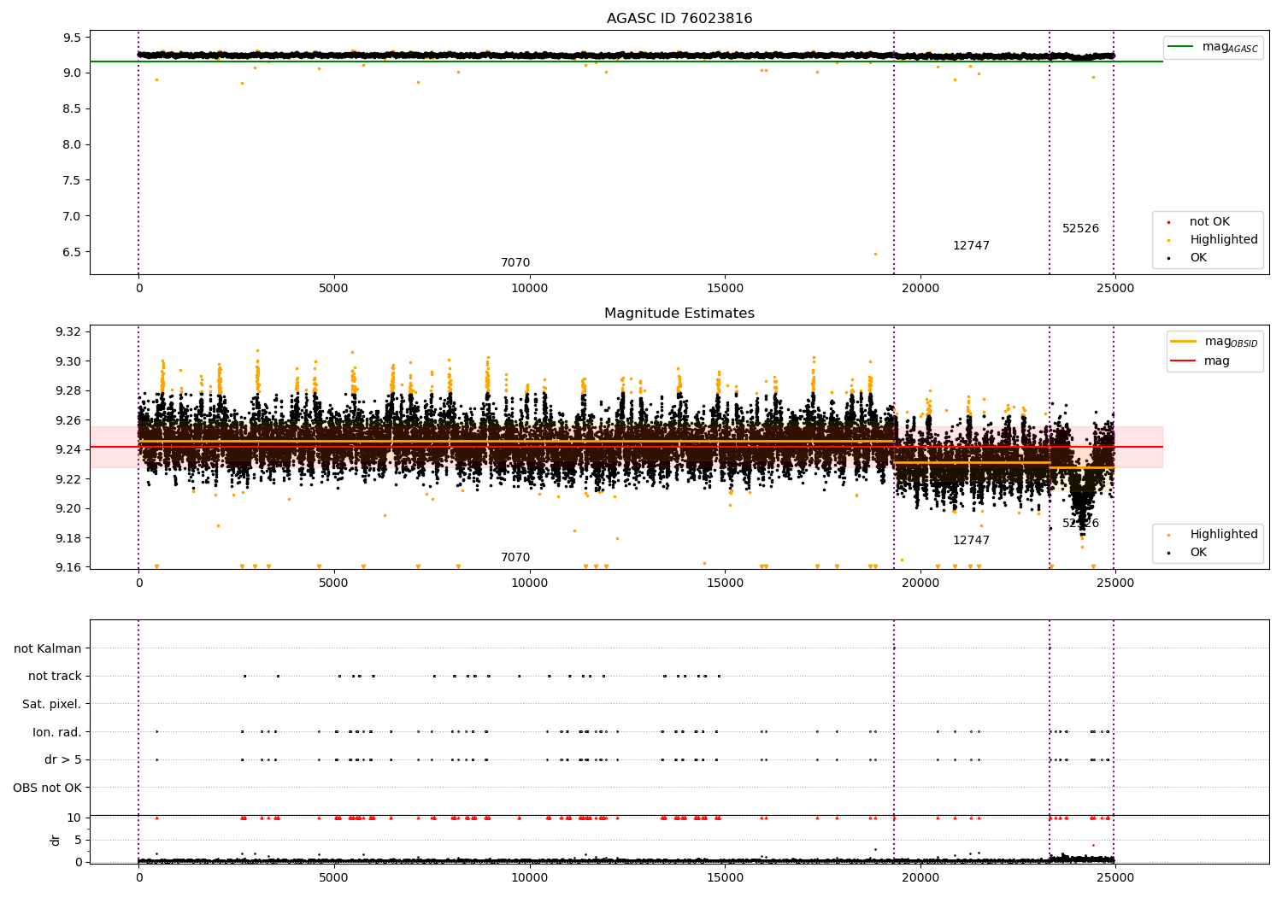The image size is (1282, 897).
Task: Select the orange mag OBSID legend entry
Action: [1214, 342]
